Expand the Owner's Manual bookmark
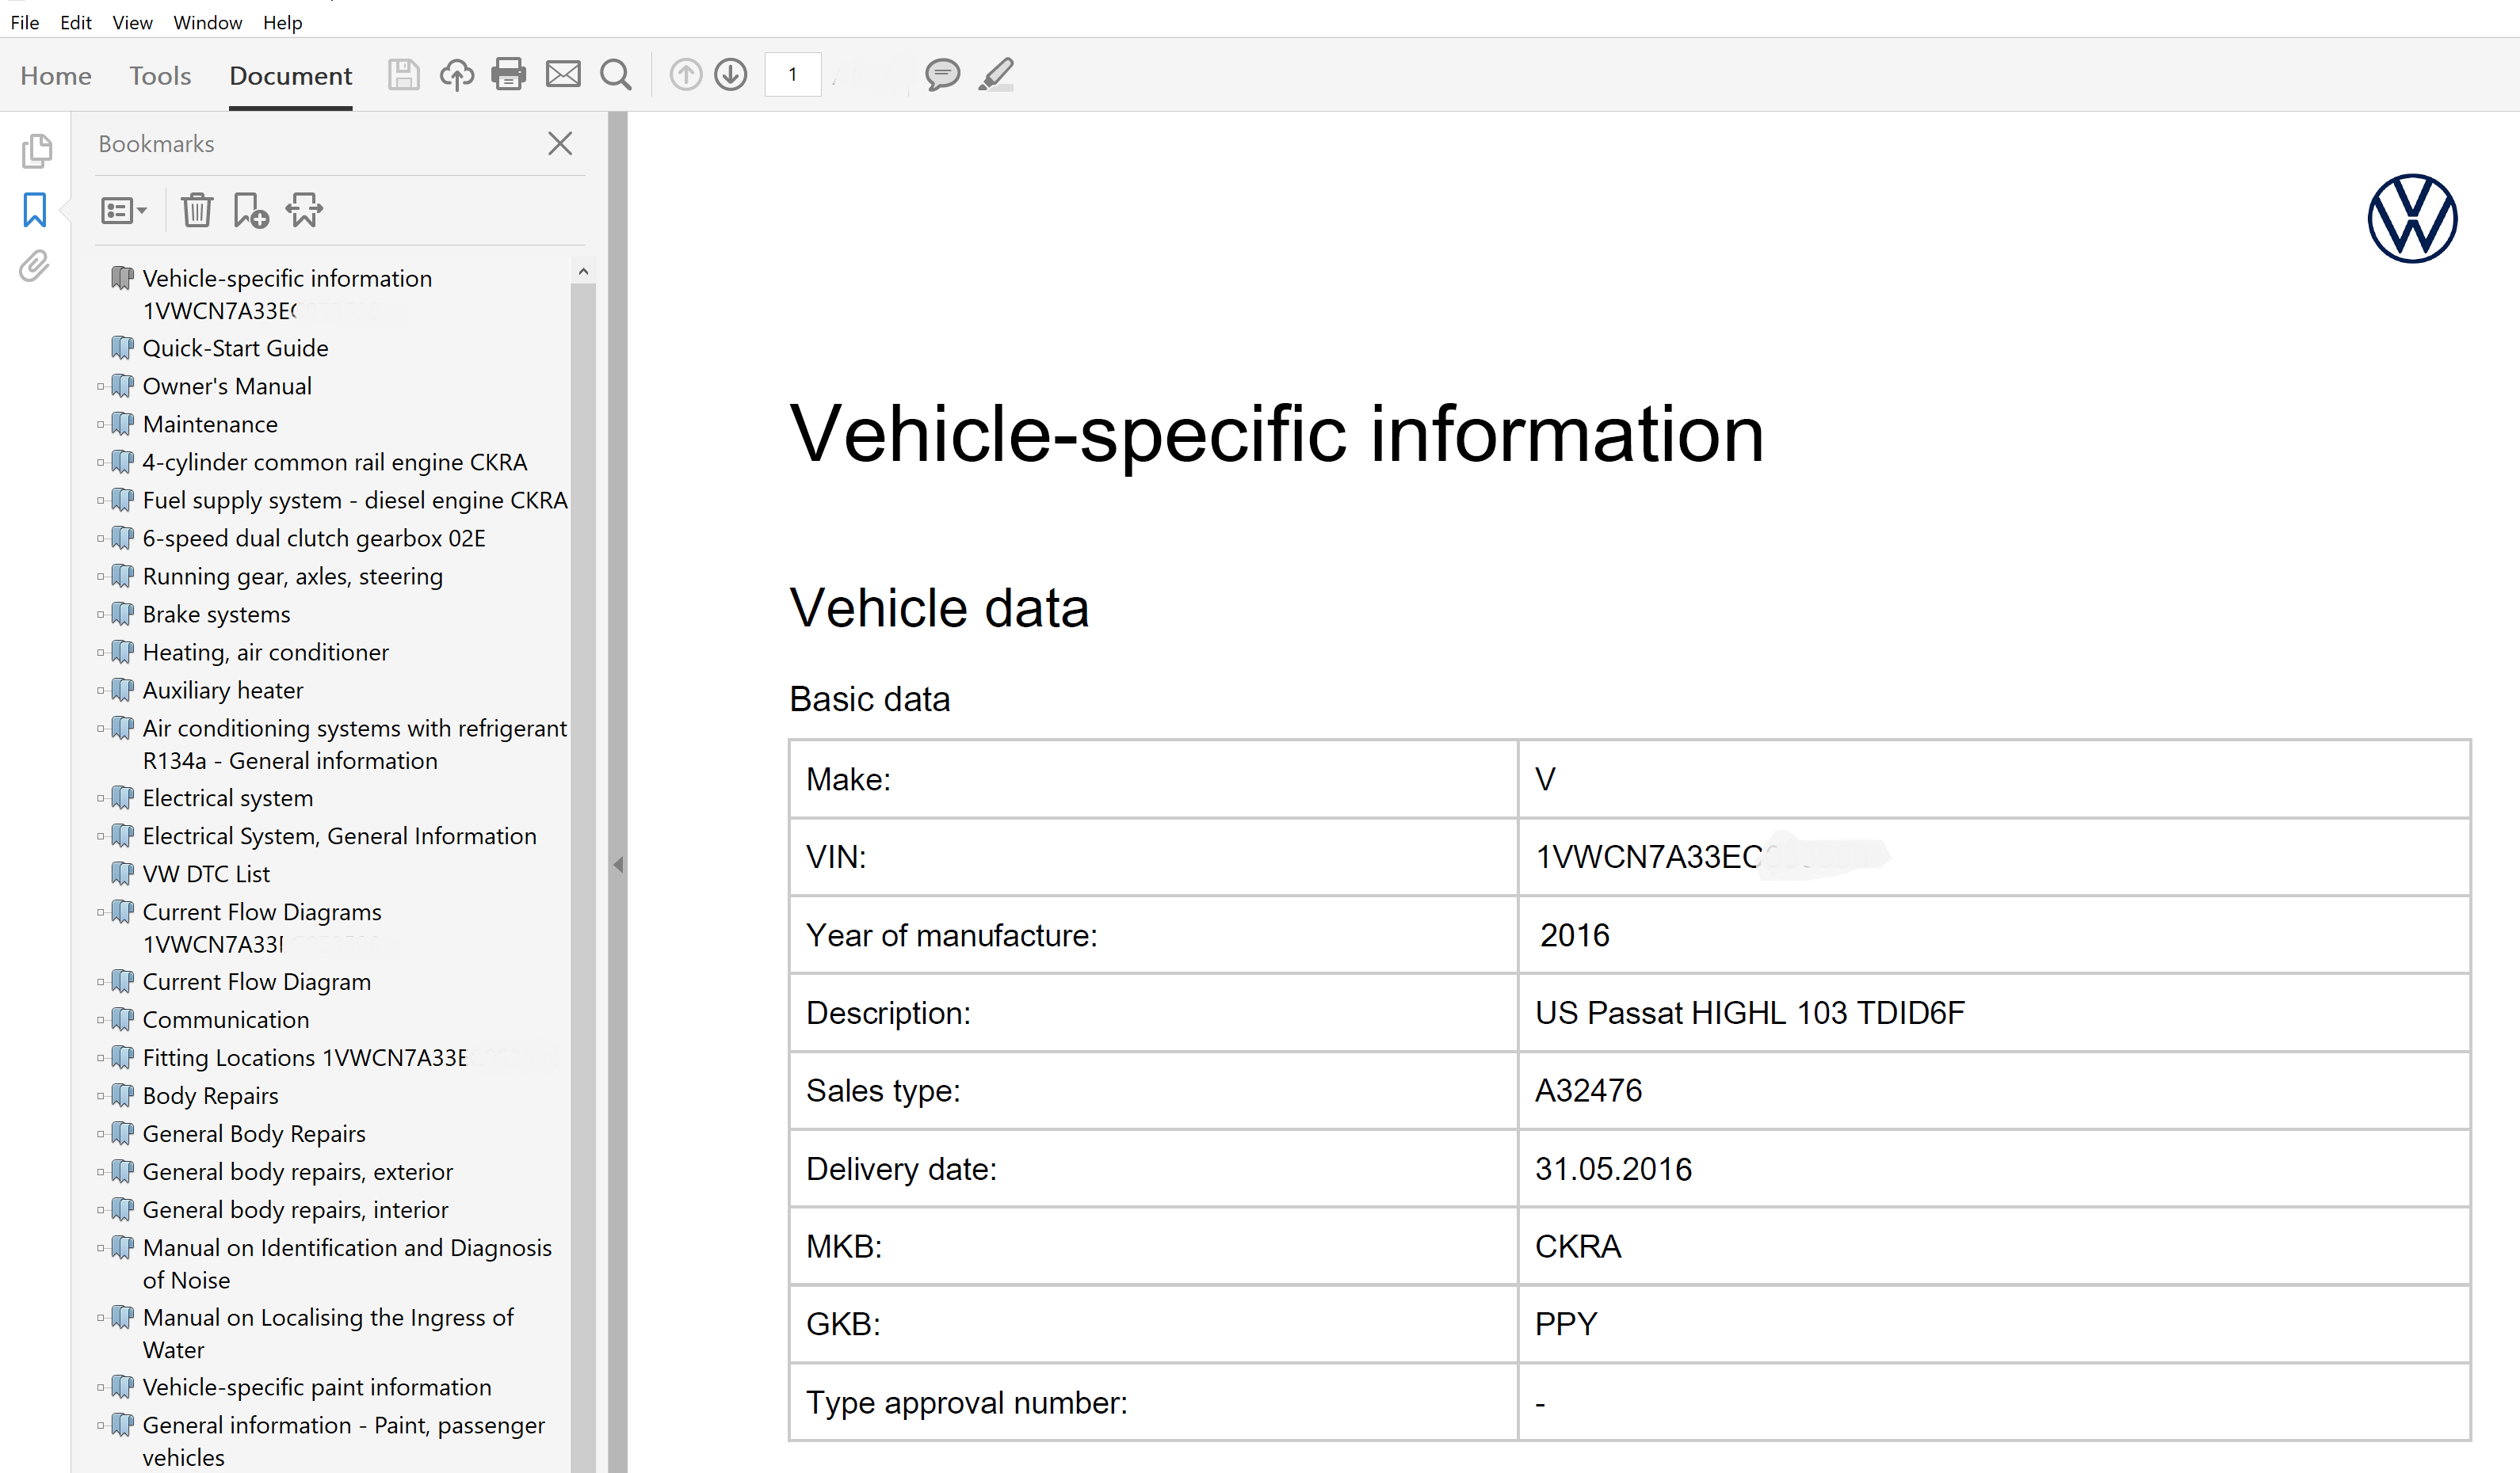This screenshot has height=1473, width=2520. [101, 386]
